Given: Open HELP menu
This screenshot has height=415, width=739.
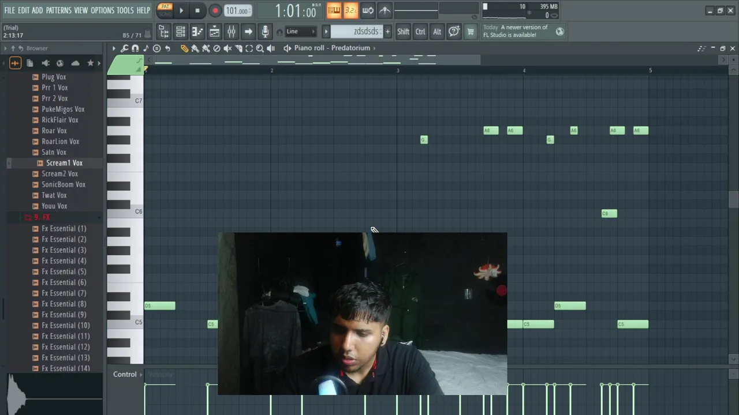Looking at the screenshot, I should (x=143, y=10).
